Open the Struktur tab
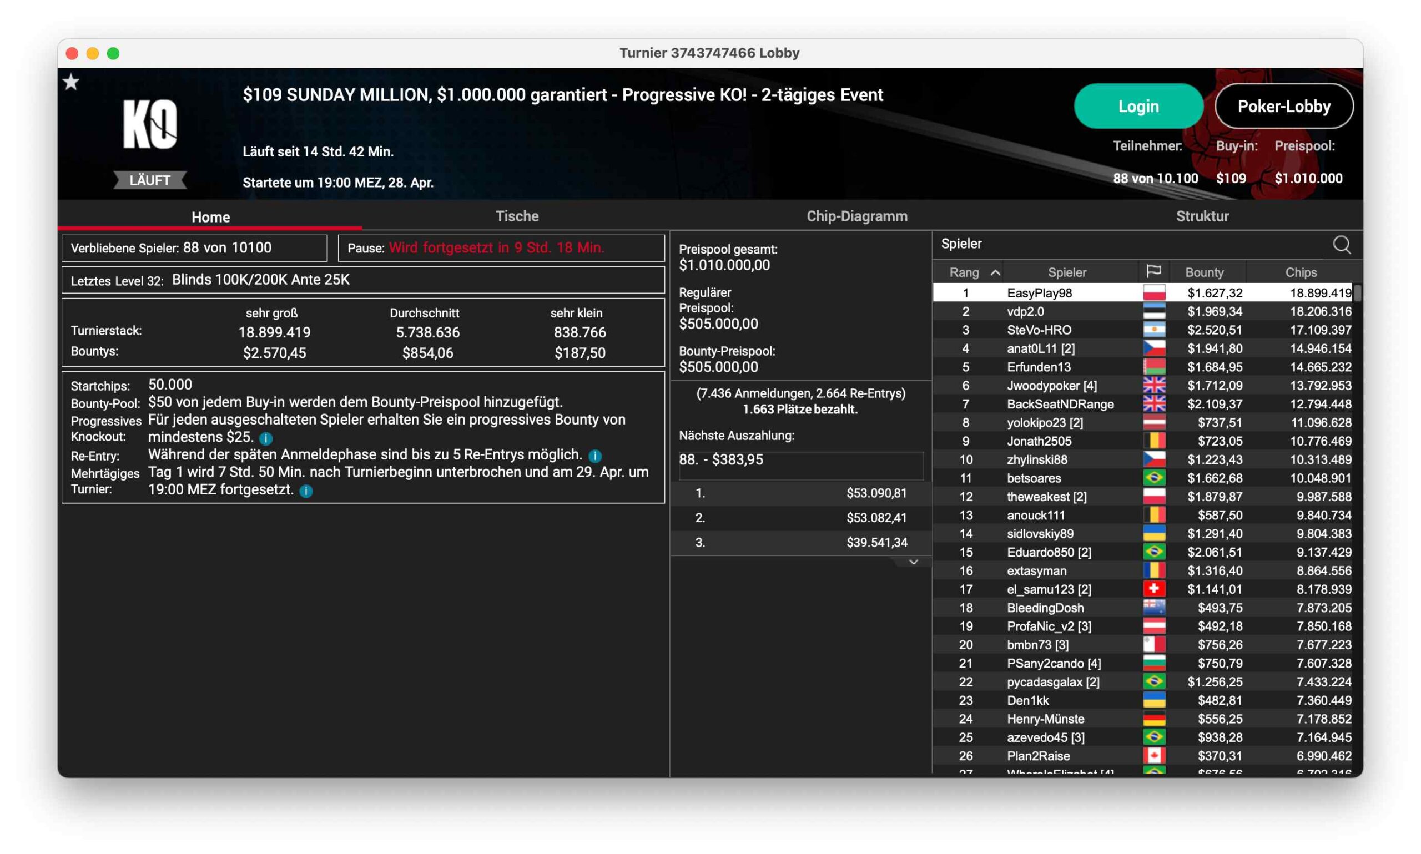This screenshot has height=854, width=1421. point(1202,216)
